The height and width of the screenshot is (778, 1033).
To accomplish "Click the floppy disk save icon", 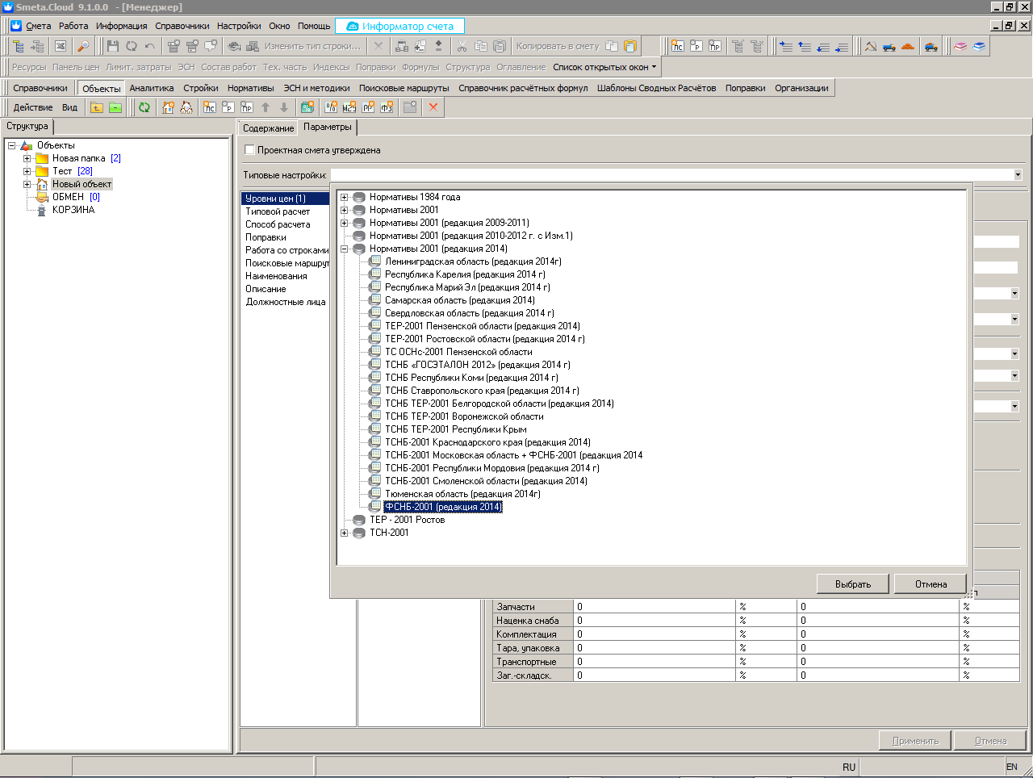I will point(113,46).
